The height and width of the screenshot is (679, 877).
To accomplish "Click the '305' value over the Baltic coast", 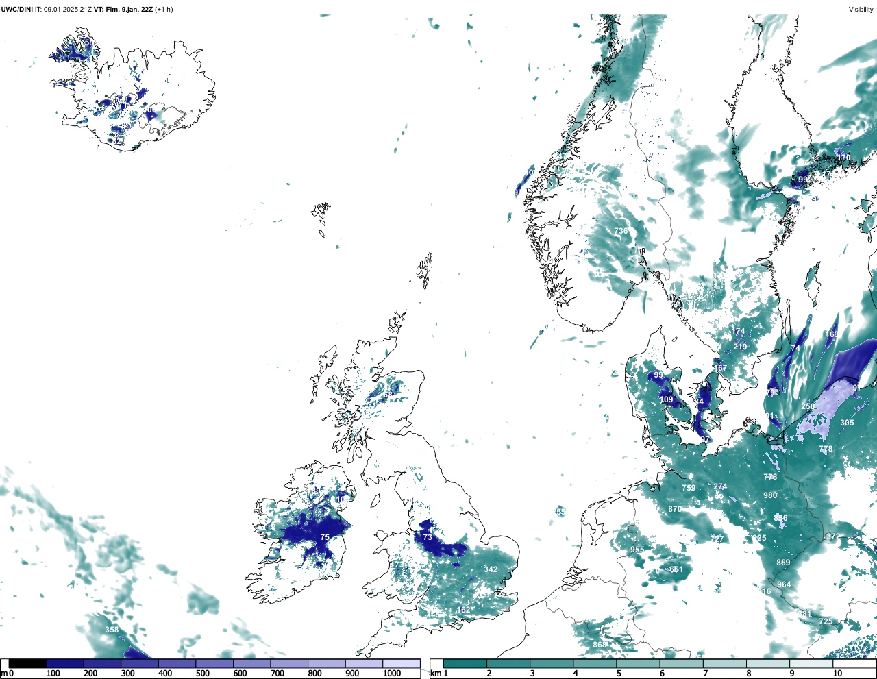I will tap(847, 423).
